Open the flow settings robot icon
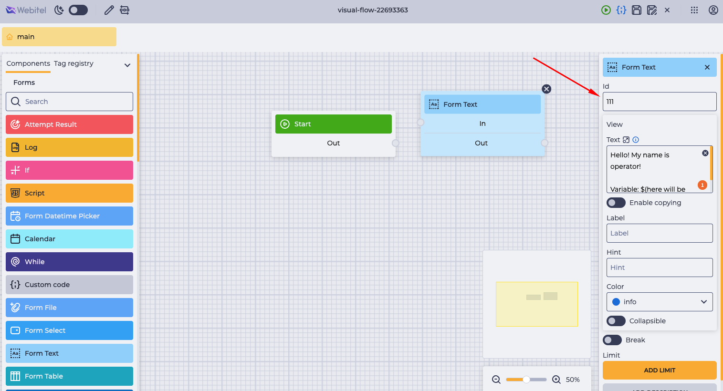This screenshot has height=391, width=723. [125, 10]
